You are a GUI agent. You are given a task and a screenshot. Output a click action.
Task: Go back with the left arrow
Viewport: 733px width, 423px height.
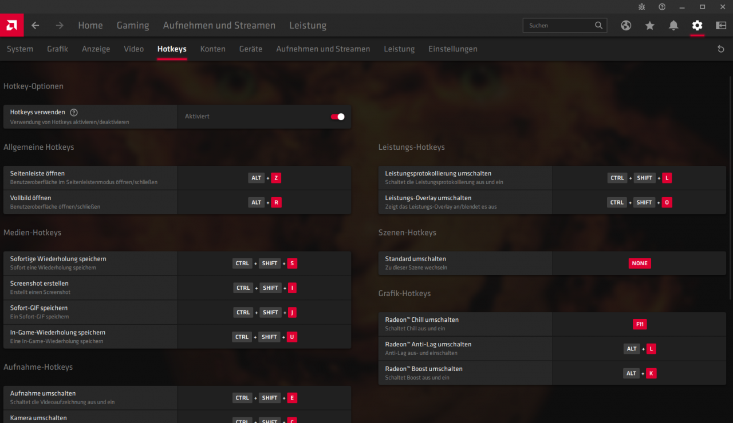click(36, 25)
